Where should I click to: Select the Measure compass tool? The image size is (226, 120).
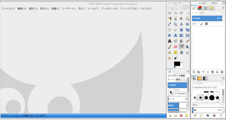181,24
